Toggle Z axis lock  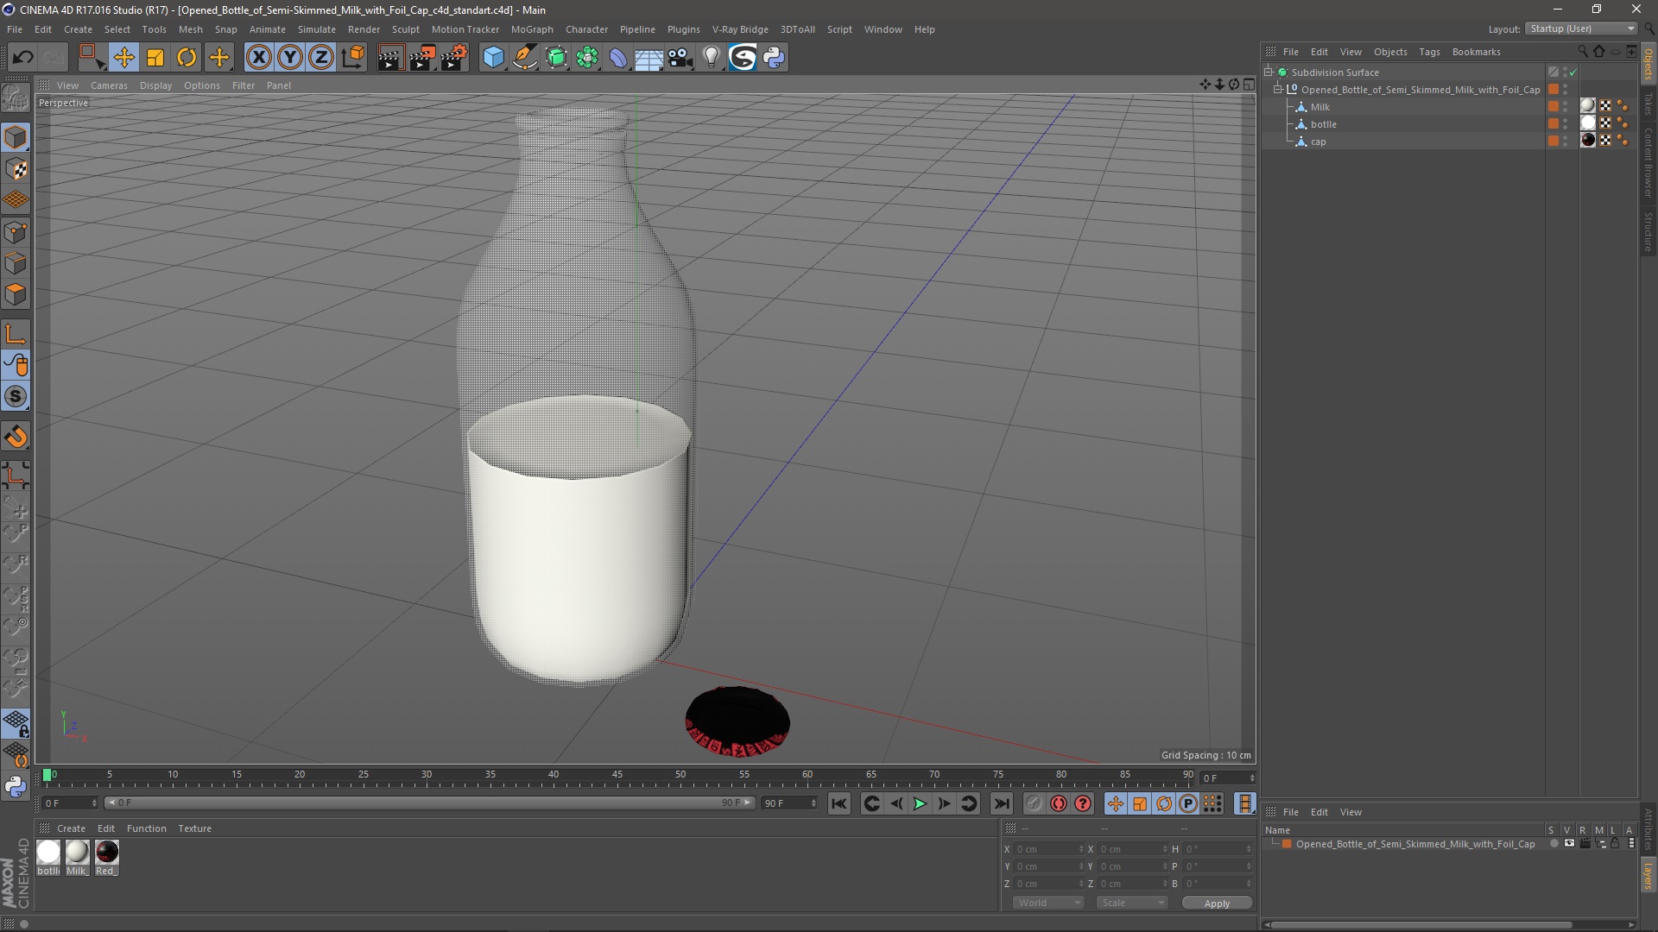point(321,58)
